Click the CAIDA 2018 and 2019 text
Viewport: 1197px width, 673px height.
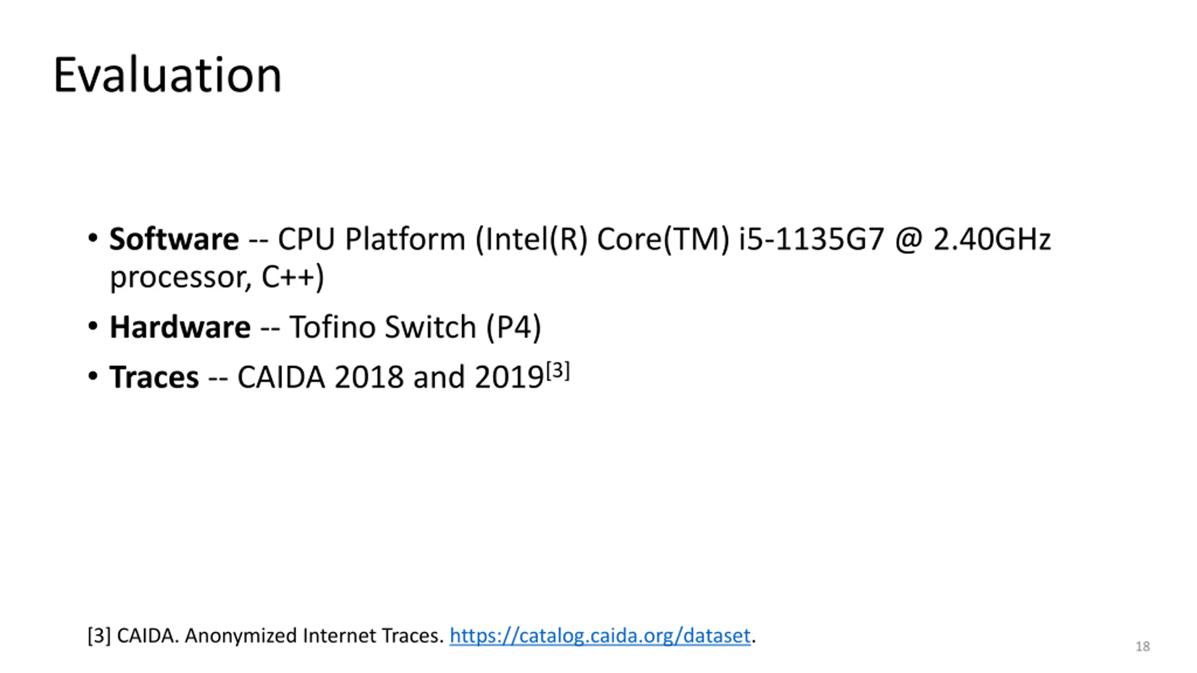point(390,377)
